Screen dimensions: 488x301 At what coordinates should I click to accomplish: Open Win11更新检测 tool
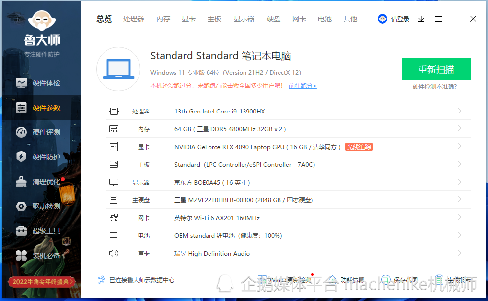(x=285, y=280)
